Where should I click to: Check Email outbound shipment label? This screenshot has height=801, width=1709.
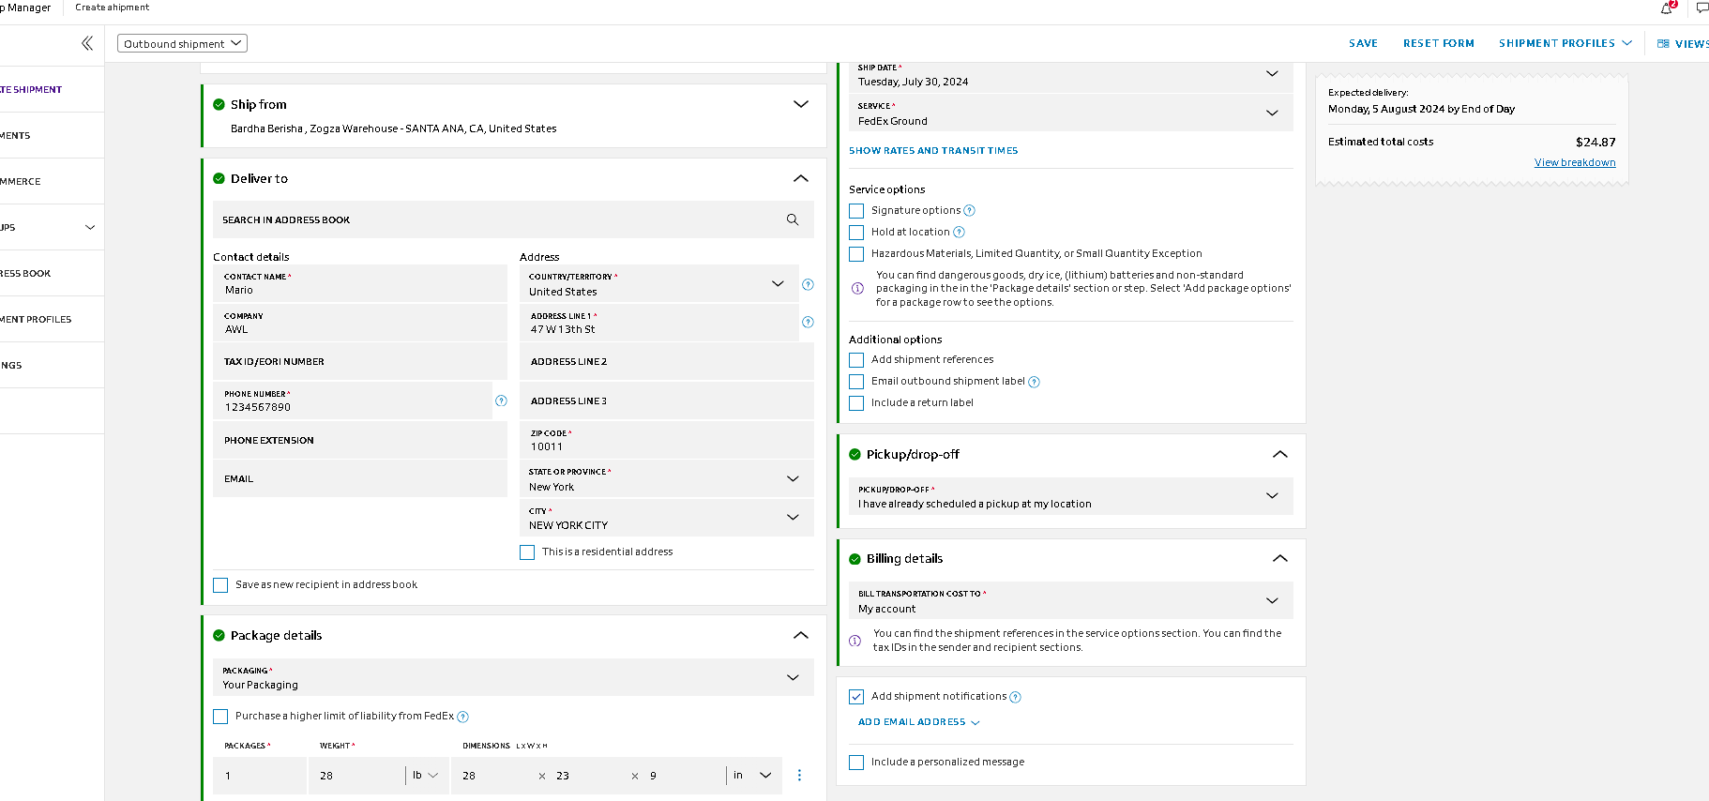856,382
